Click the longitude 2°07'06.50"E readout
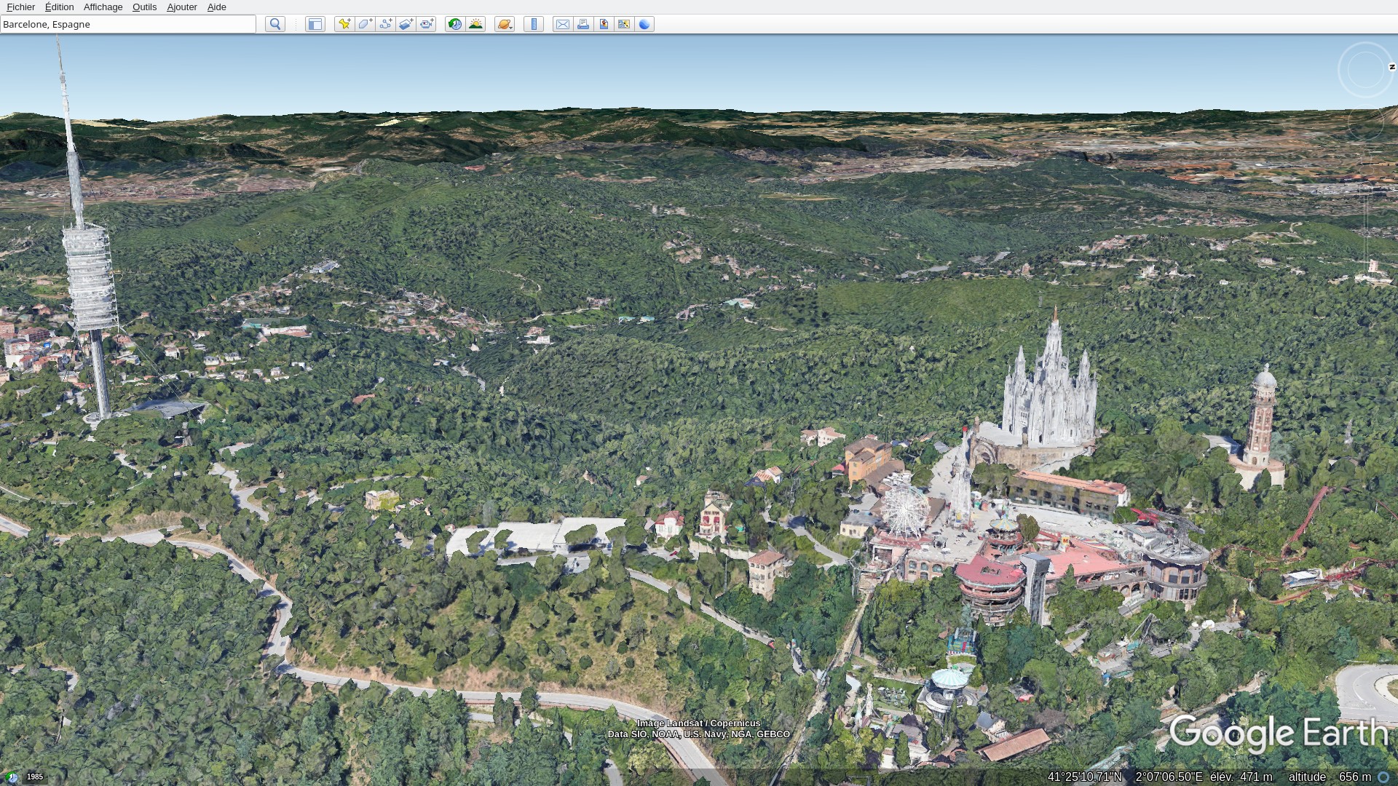Screen dimensions: 1398x786 pyautogui.click(x=1169, y=777)
